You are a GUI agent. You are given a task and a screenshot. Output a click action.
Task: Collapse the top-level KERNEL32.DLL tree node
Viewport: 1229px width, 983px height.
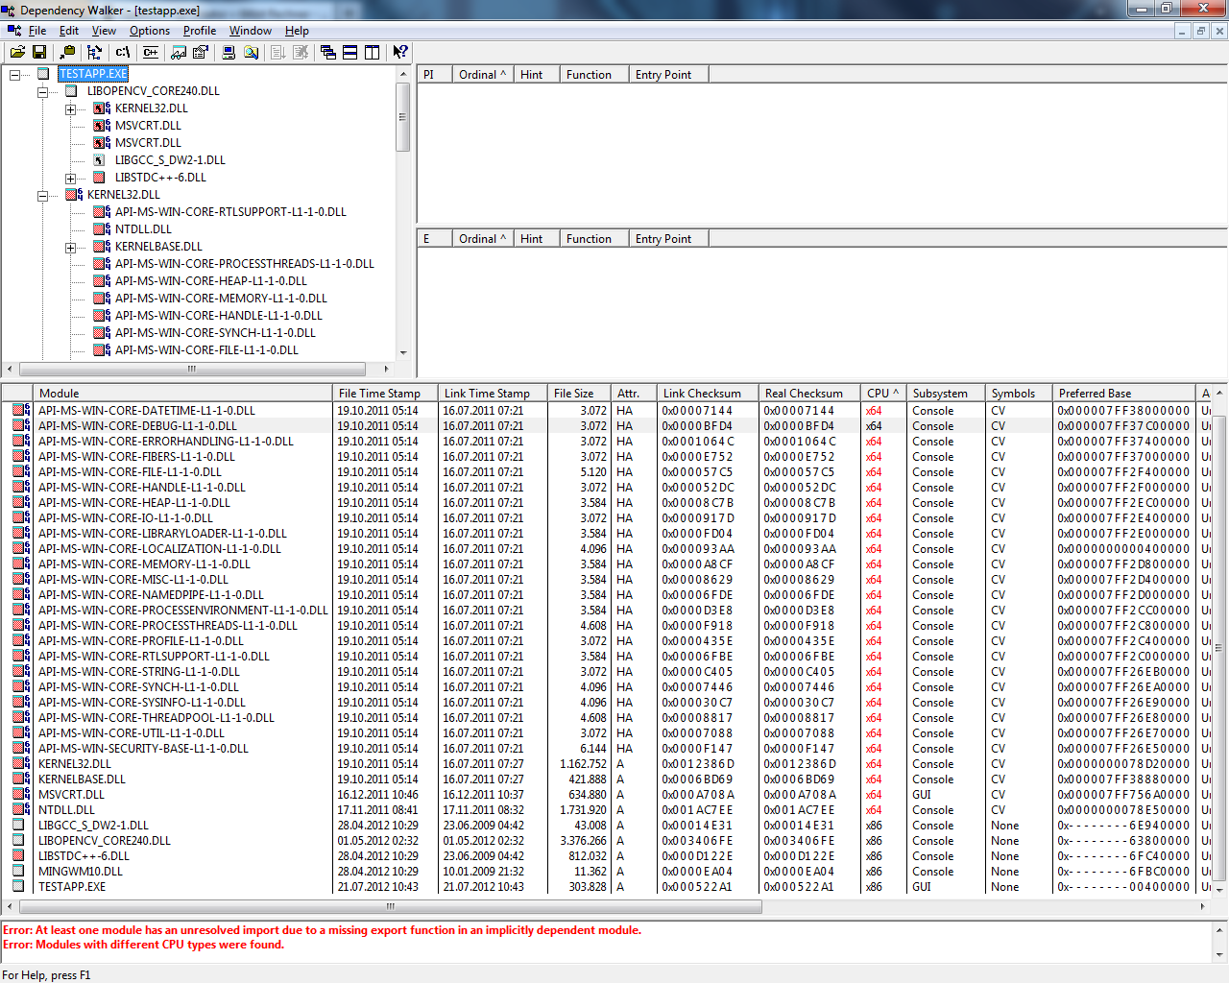click(x=42, y=195)
